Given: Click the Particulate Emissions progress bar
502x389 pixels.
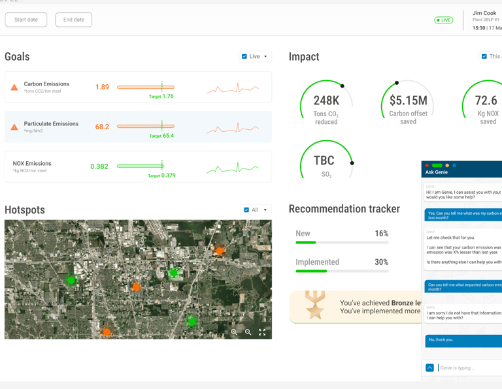Looking at the screenshot, I should click(146, 126).
